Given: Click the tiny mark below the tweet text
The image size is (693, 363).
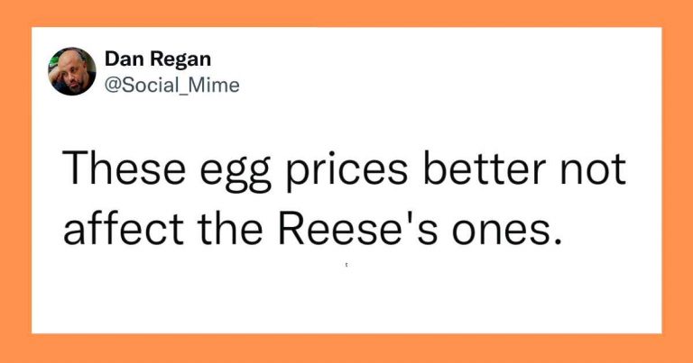Looking at the screenshot, I should [346, 266].
